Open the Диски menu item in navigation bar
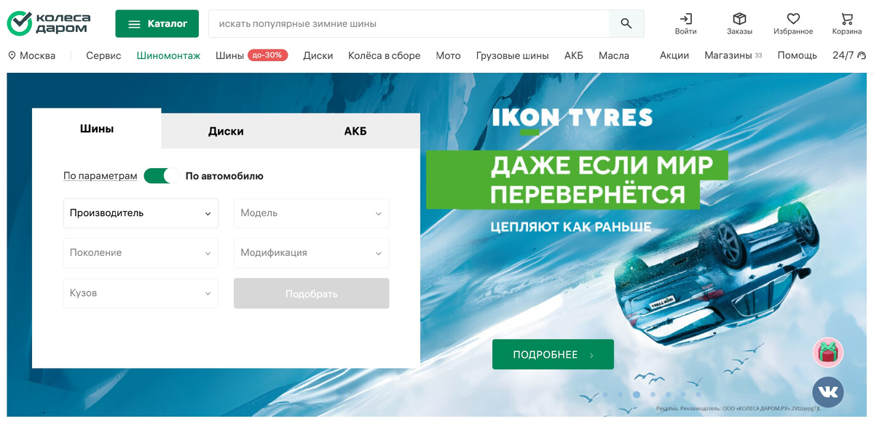 318,55
